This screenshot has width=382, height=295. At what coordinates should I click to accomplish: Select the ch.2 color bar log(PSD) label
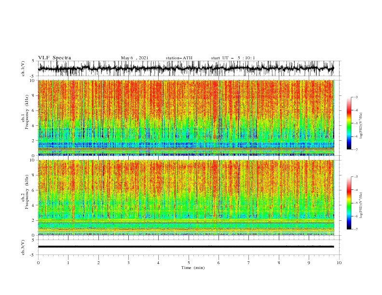(x=361, y=205)
